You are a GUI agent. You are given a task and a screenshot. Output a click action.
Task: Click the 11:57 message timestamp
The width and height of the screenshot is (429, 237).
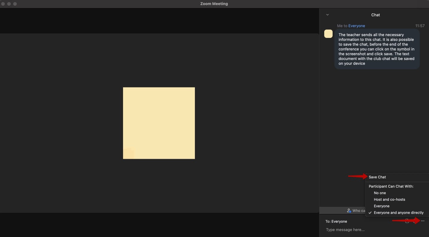pos(420,26)
